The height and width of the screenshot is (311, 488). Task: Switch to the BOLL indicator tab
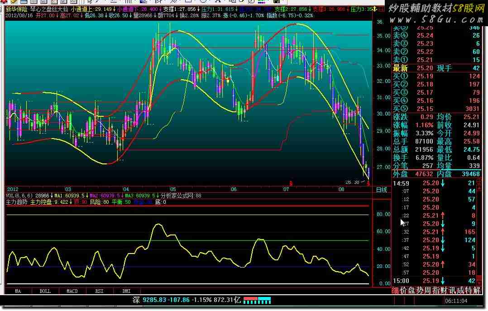coord(45,291)
